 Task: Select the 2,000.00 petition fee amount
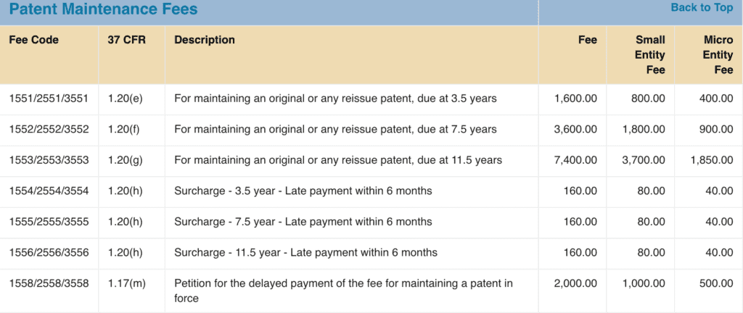click(575, 284)
